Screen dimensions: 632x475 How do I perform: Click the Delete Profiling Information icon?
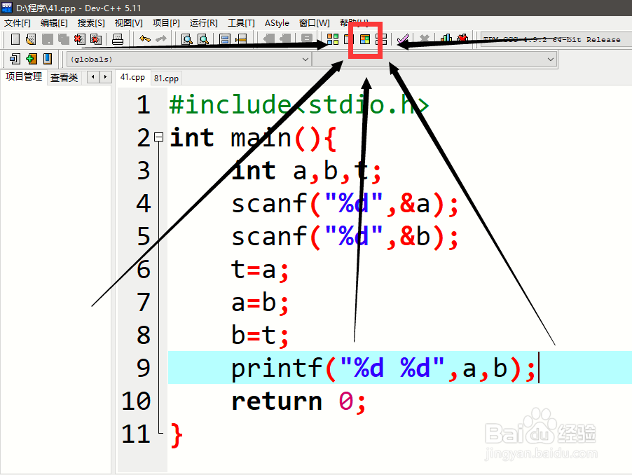[462, 39]
